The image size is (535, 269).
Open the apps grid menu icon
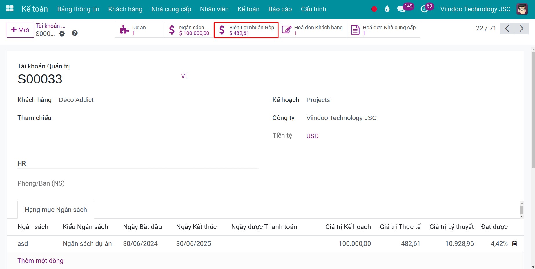pos(10,9)
